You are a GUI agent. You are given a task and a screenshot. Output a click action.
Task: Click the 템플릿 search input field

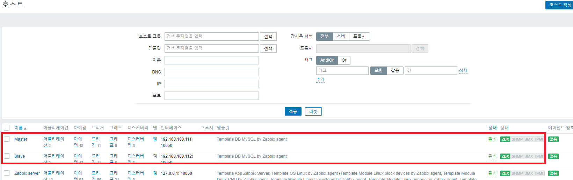pyautogui.click(x=212, y=48)
